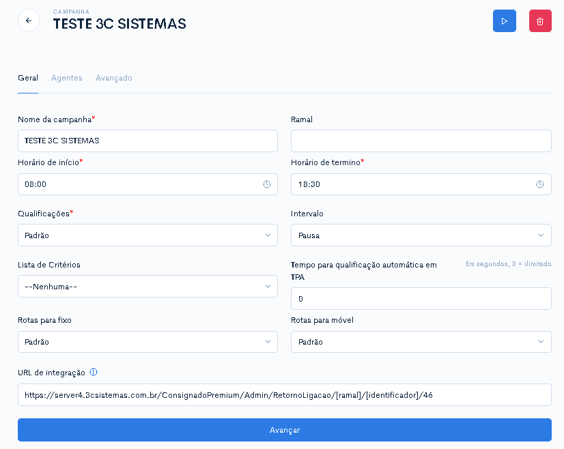Click the empty Ramal input field
The image size is (564, 449).
click(421, 141)
